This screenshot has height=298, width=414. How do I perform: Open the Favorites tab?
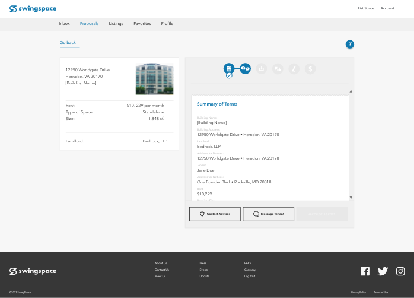(x=142, y=24)
